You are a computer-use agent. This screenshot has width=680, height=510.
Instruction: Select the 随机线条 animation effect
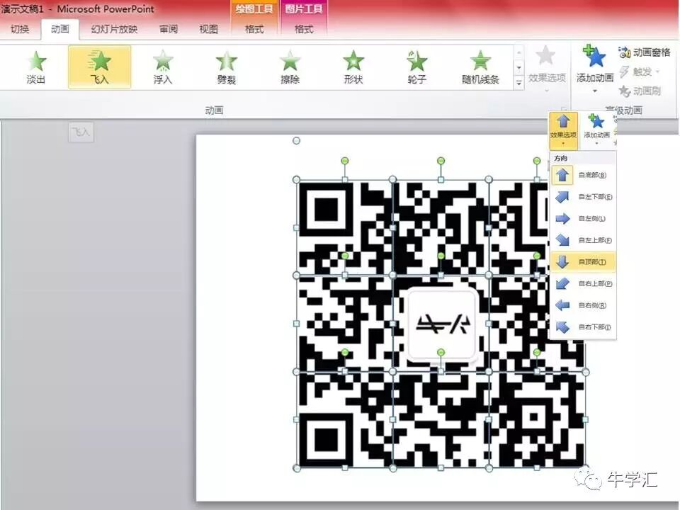pos(480,67)
